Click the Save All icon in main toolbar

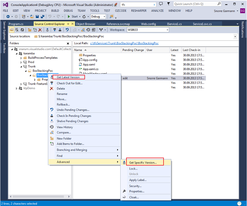point(42,17)
